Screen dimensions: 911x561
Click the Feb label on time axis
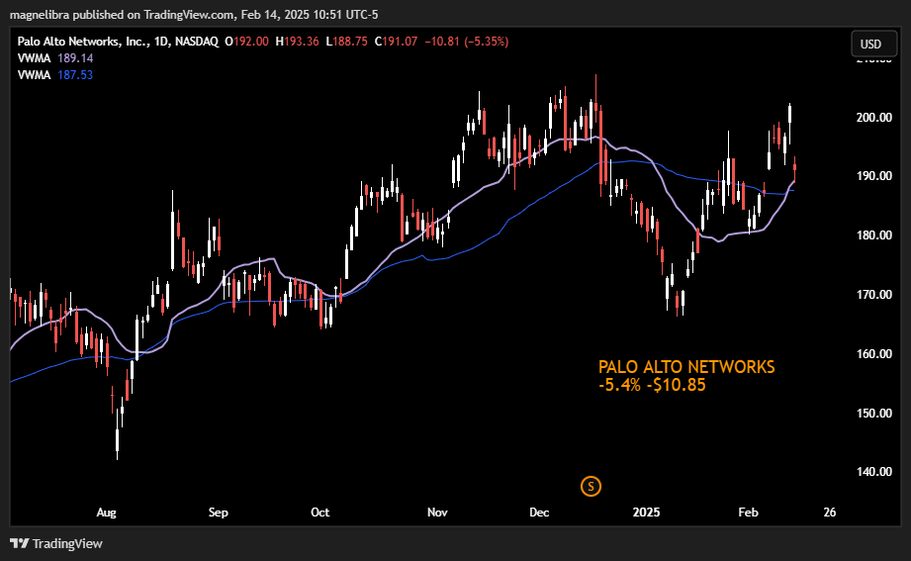(x=749, y=513)
